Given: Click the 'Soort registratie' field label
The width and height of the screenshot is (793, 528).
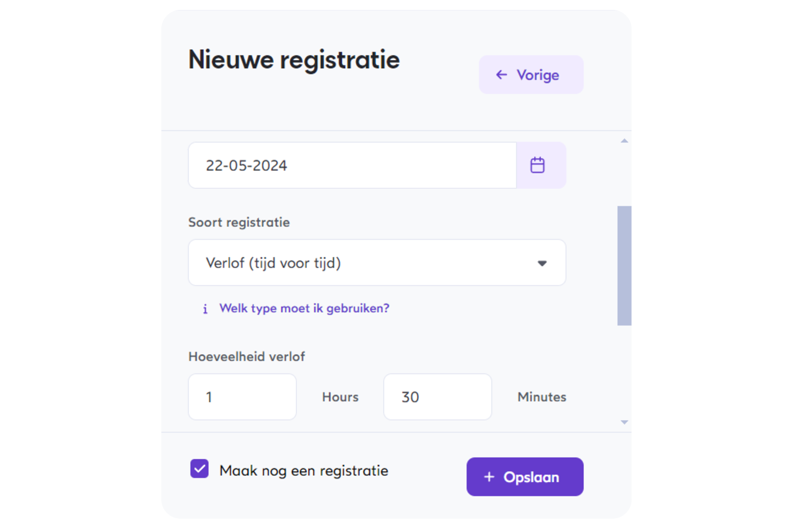Looking at the screenshot, I should (x=239, y=222).
